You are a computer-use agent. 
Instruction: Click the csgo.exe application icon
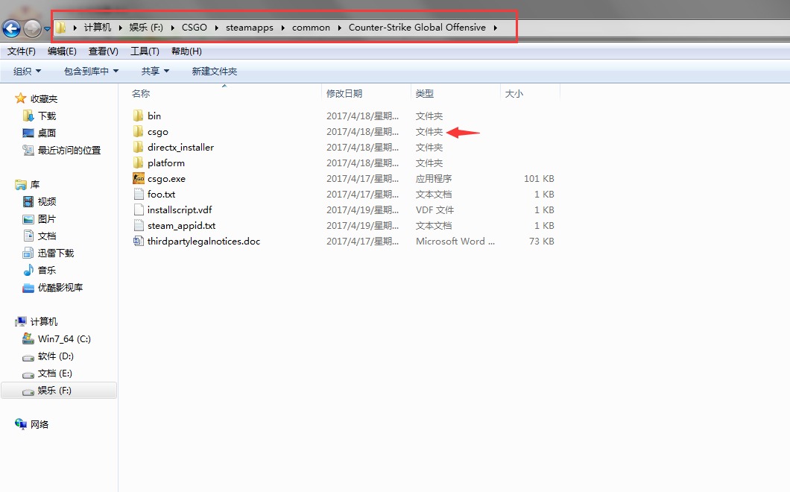pos(138,179)
